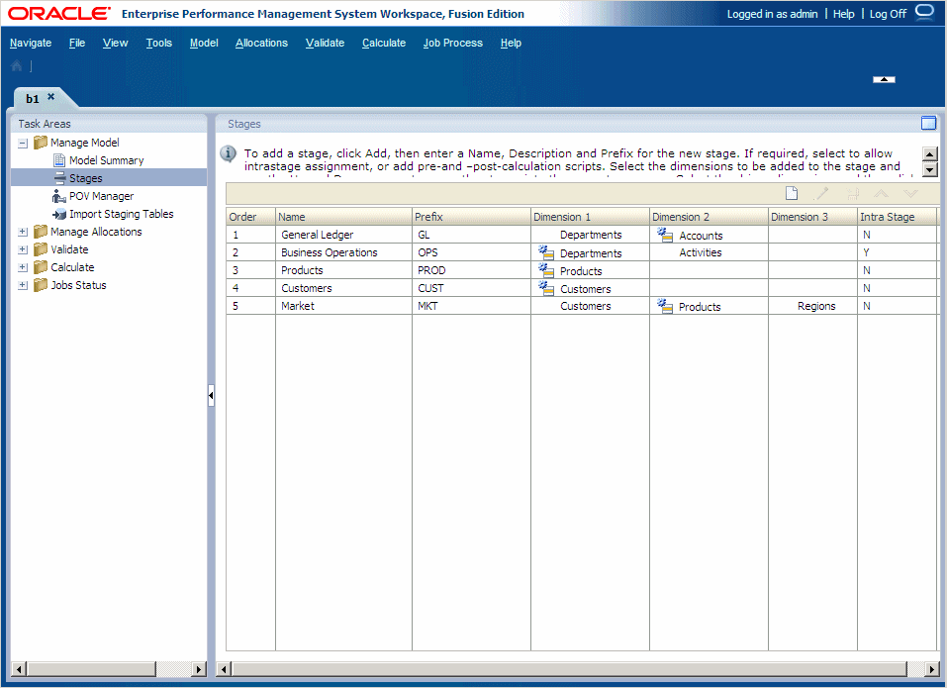Open the Allocations menu

coord(261,43)
